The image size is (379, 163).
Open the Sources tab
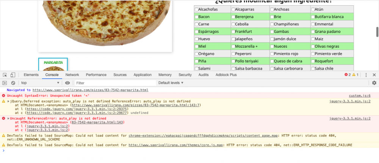click(120, 75)
